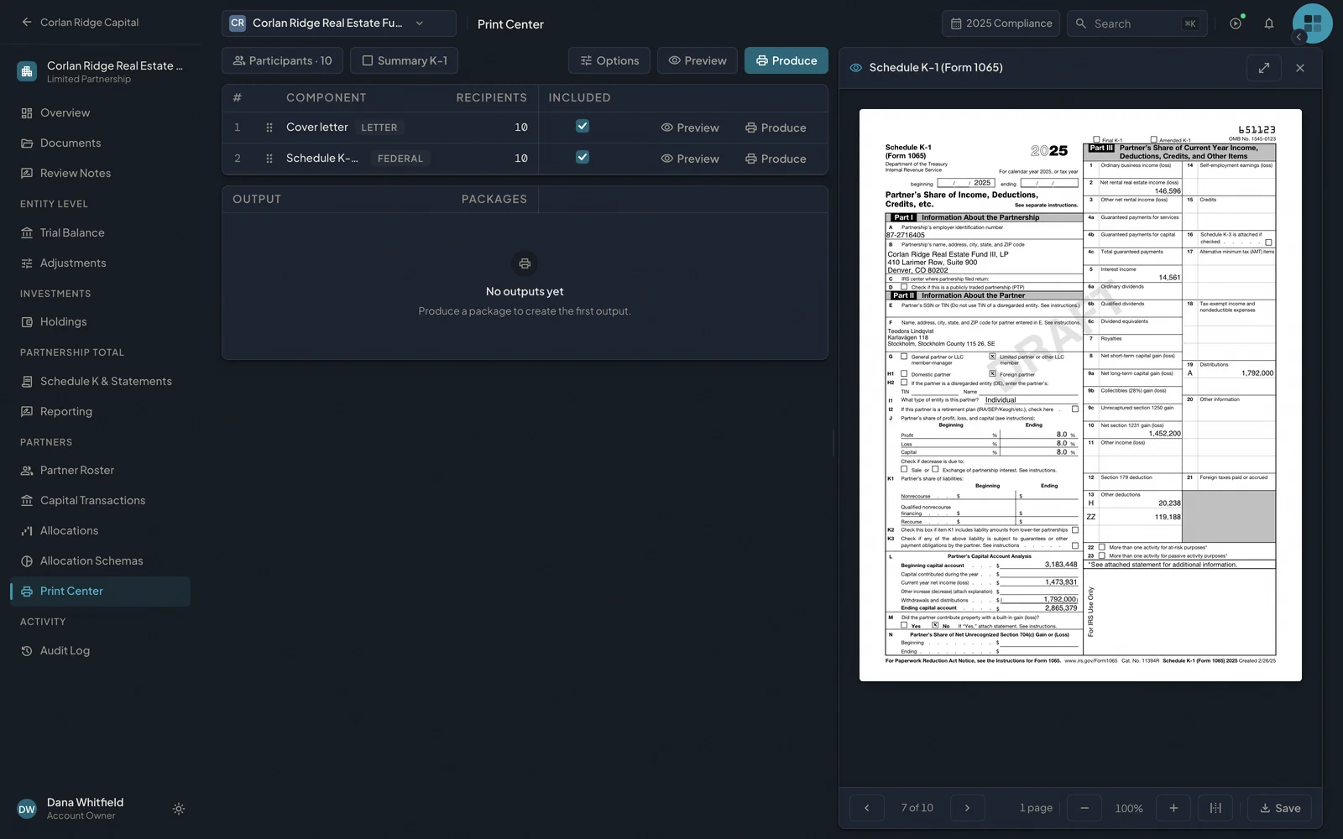1343x839 pixels.
Task: Toggle fit-width columns icon in preview footer
Action: click(1215, 808)
